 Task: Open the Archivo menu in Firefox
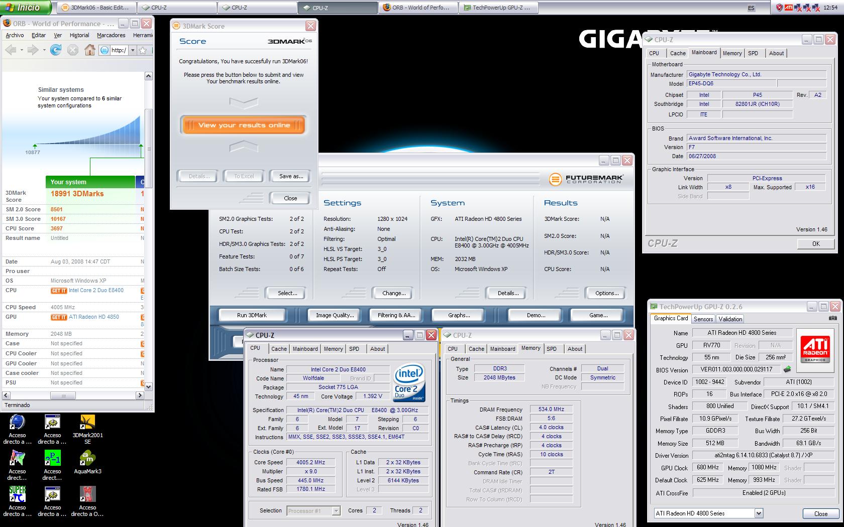pos(15,35)
